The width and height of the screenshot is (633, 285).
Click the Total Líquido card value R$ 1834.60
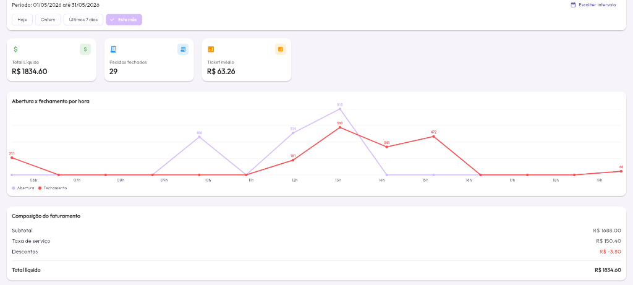pos(30,72)
